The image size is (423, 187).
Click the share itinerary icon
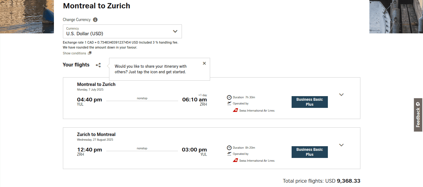98,65
